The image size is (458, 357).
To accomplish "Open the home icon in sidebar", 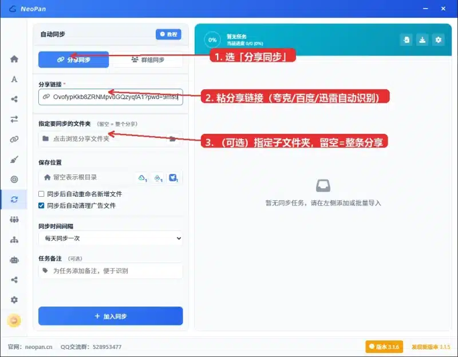I will pyautogui.click(x=14, y=59).
